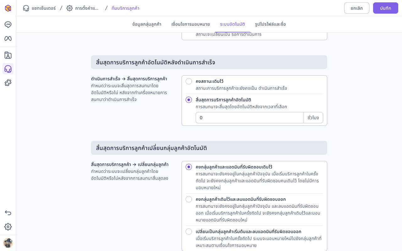Image resolution: width=402 pixels, height=251 pixels.
Task: Click the gear icon in the breadcrumb
Action: coord(69,8)
